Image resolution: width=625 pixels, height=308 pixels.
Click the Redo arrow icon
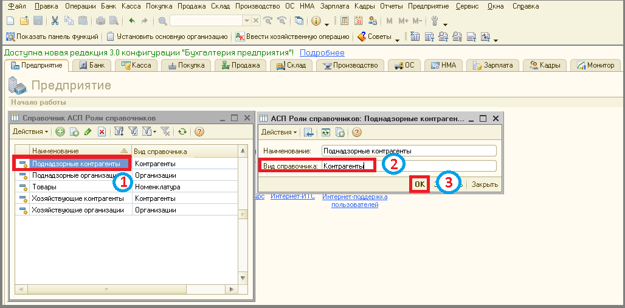144,21
